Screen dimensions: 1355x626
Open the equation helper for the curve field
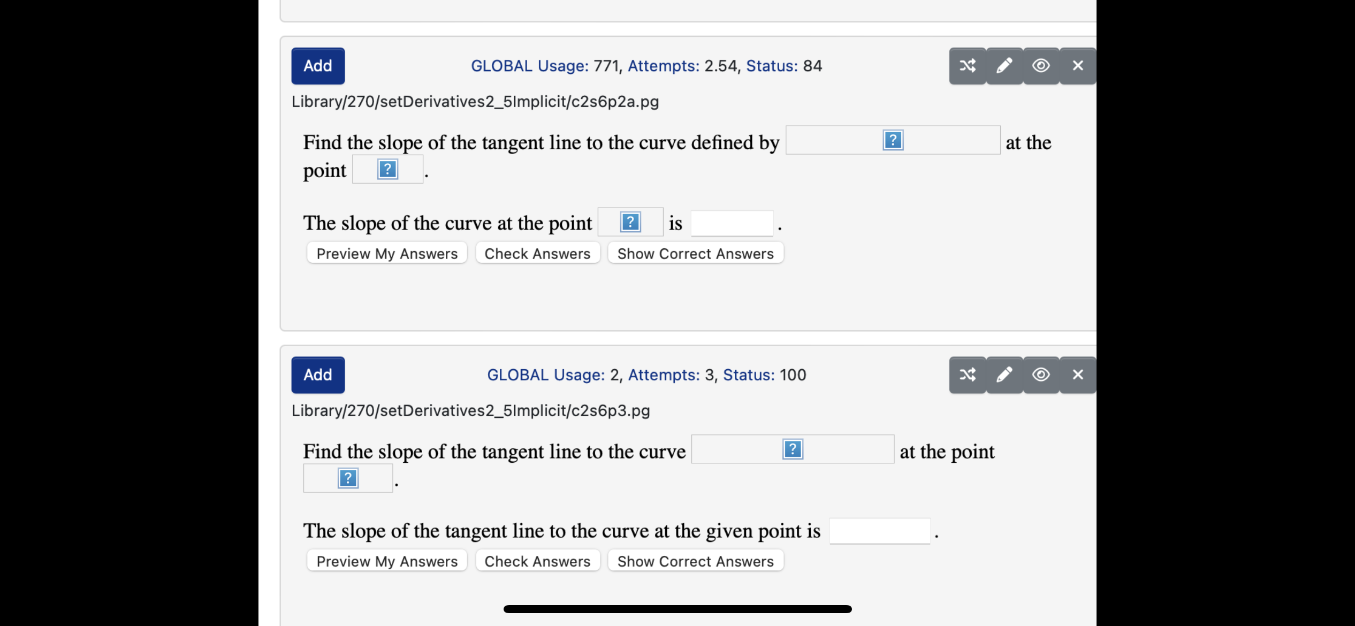pyautogui.click(x=892, y=140)
